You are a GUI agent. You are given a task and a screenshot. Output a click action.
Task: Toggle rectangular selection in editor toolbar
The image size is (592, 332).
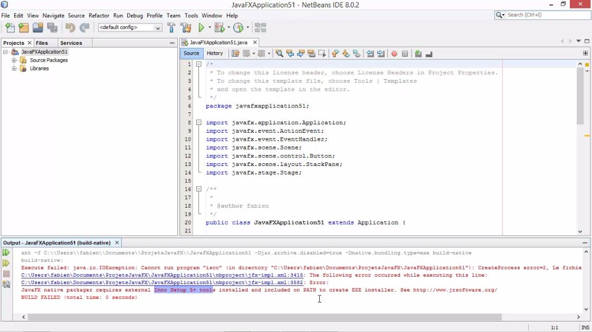[322, 53]
